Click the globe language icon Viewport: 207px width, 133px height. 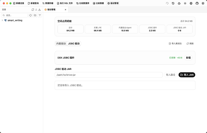click(191, 3)
